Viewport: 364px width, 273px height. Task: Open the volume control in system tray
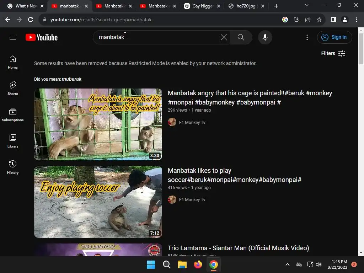318,264
